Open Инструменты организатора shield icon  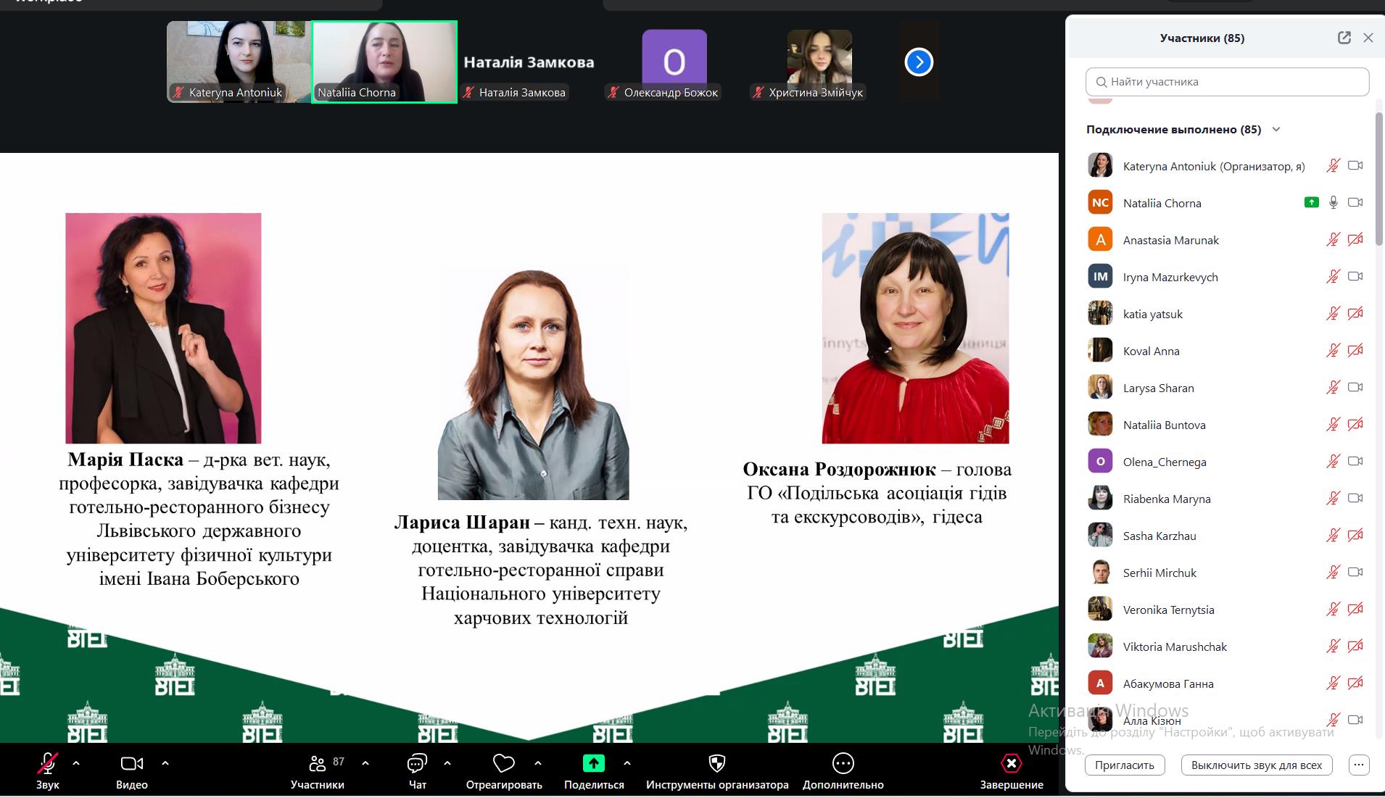pos(716,763)
